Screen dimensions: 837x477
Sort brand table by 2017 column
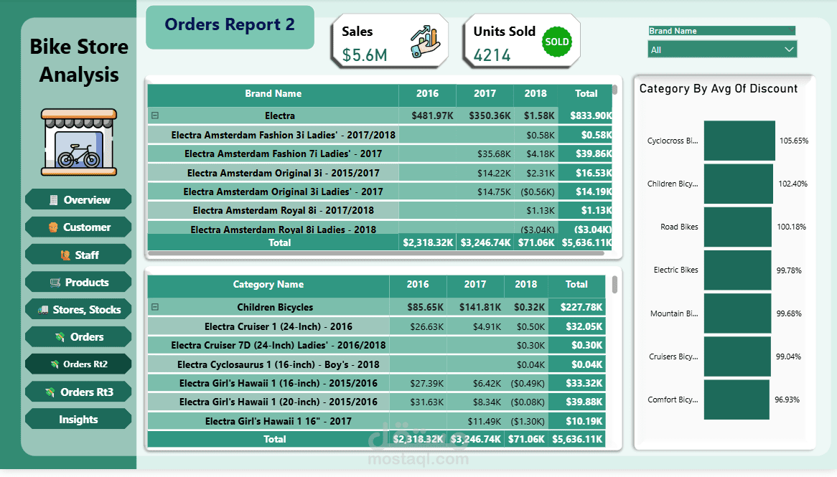point(485,93)
